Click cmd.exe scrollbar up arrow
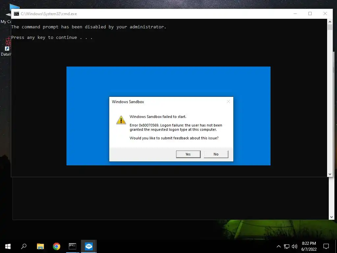The height and width of the screenshot is (253, 337). point(330,22)
